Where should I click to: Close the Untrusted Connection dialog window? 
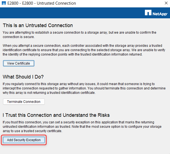click(166, 4)
